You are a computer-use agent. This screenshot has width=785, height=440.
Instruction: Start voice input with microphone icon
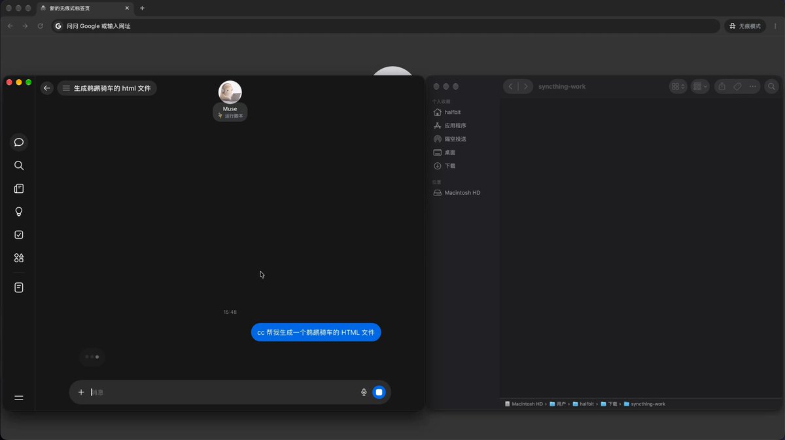[x=364, y=392]
